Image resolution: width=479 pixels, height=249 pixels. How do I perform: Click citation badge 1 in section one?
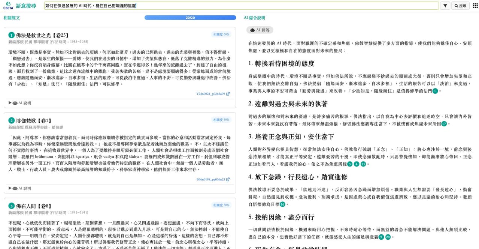[x=435, y=91]
